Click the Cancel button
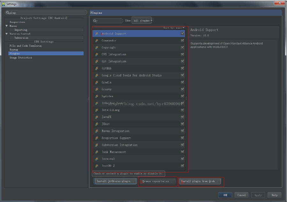Screen dimensions: 287x202 [x=242, y=195]
